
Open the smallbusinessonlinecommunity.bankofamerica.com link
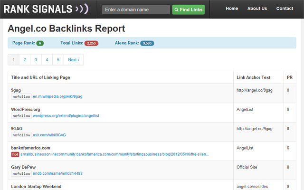(x=114, y=154)
